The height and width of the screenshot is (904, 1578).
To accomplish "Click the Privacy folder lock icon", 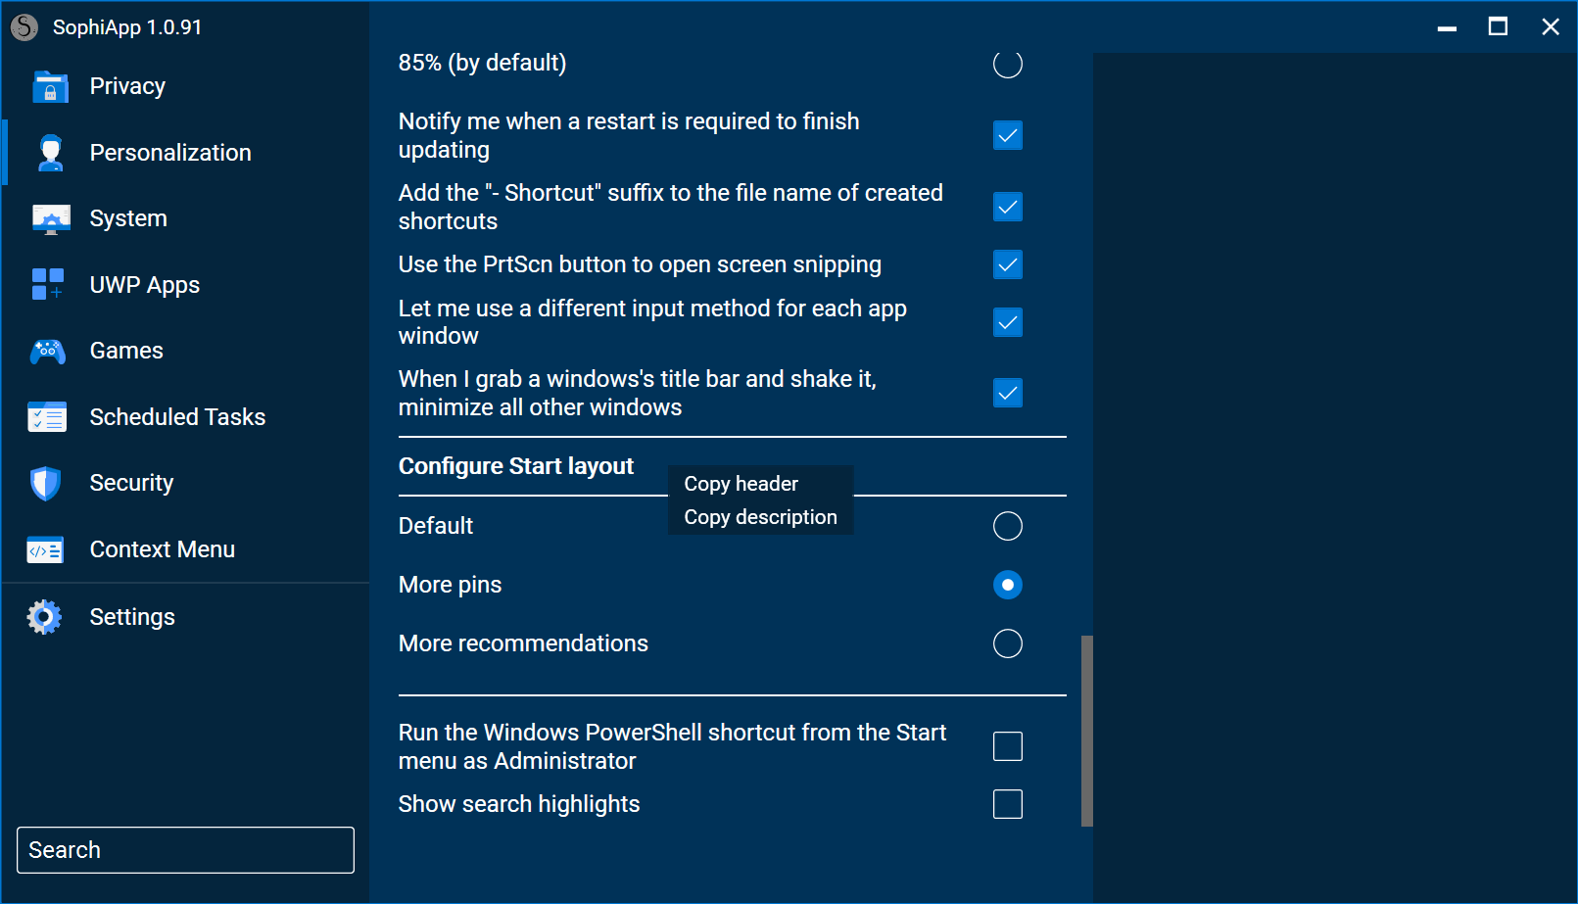I will tap(50, 87).
